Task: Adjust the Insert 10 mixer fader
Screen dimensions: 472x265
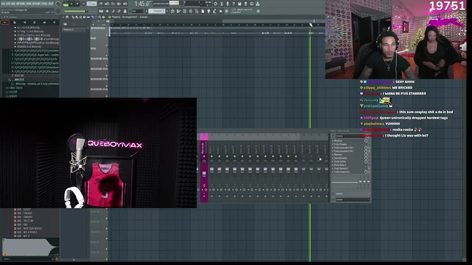Action: [x=242, y=170]
